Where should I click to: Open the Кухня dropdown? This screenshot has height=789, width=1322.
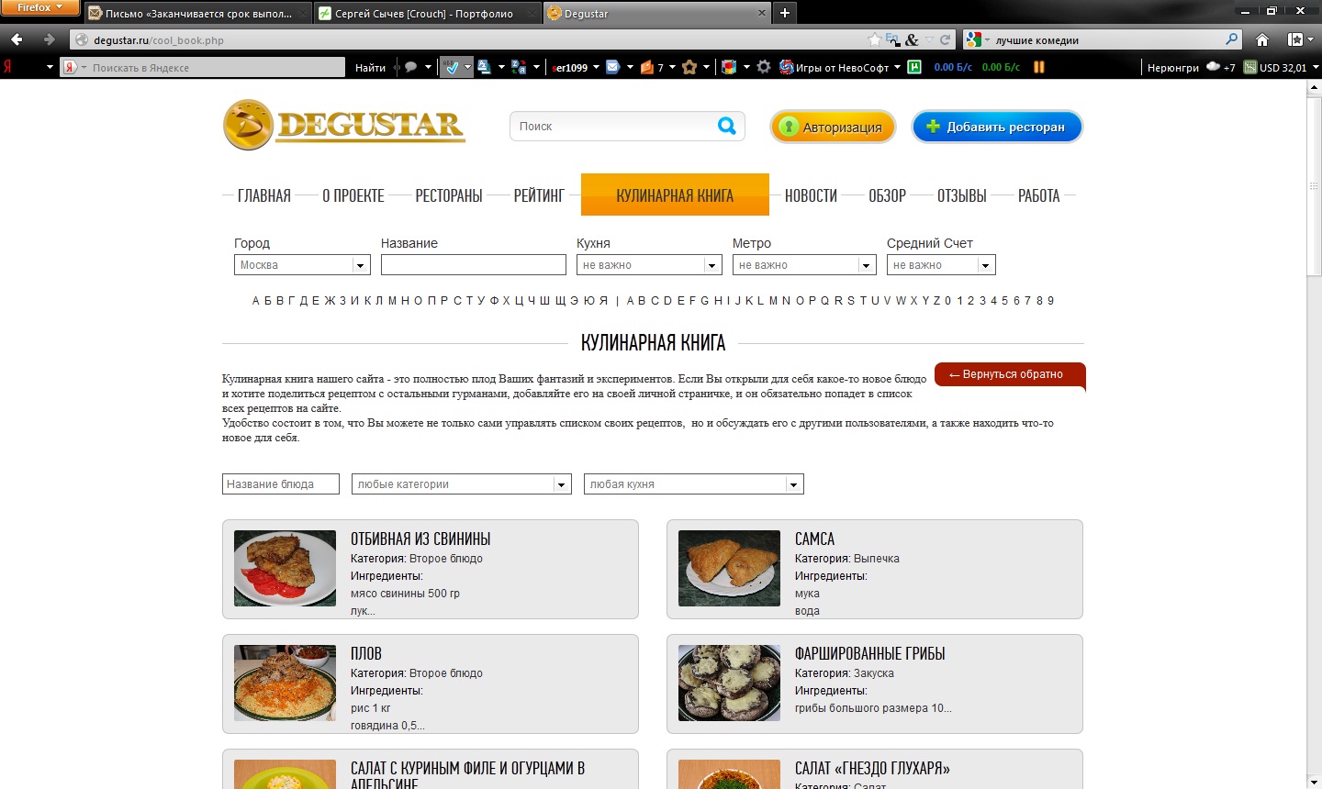(649, 265)
